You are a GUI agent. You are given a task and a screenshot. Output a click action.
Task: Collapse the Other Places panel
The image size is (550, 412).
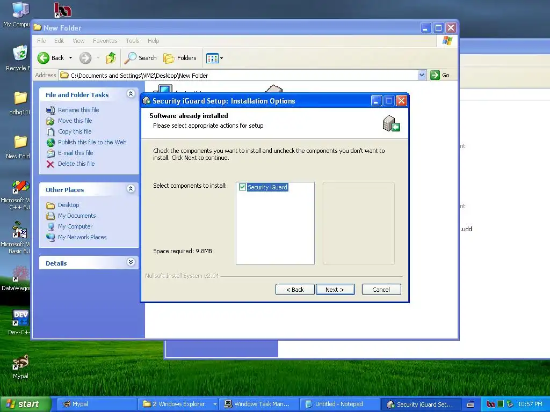click(131, 188)
